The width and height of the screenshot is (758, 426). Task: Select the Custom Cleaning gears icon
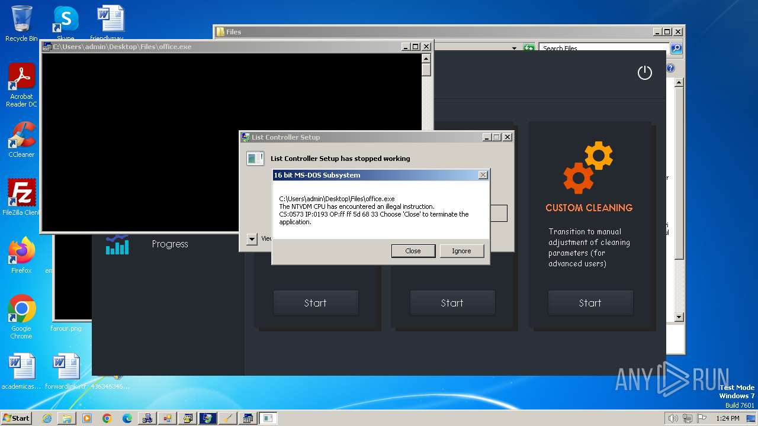[x=588, y=167]
